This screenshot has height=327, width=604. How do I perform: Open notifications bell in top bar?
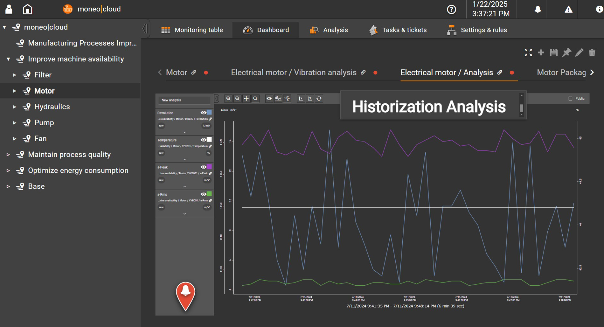pos(538,10)
